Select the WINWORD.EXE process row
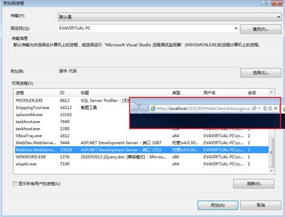Viewport: 285px width, 217px height. [142, 157]
